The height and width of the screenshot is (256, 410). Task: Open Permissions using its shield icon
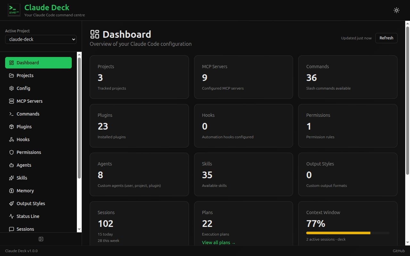pos(11,152)
